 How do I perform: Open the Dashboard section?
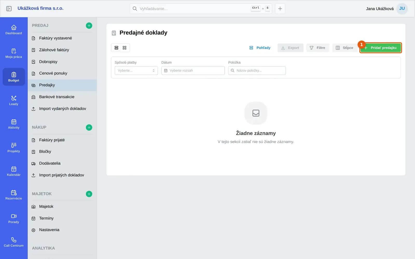point(14,30)
